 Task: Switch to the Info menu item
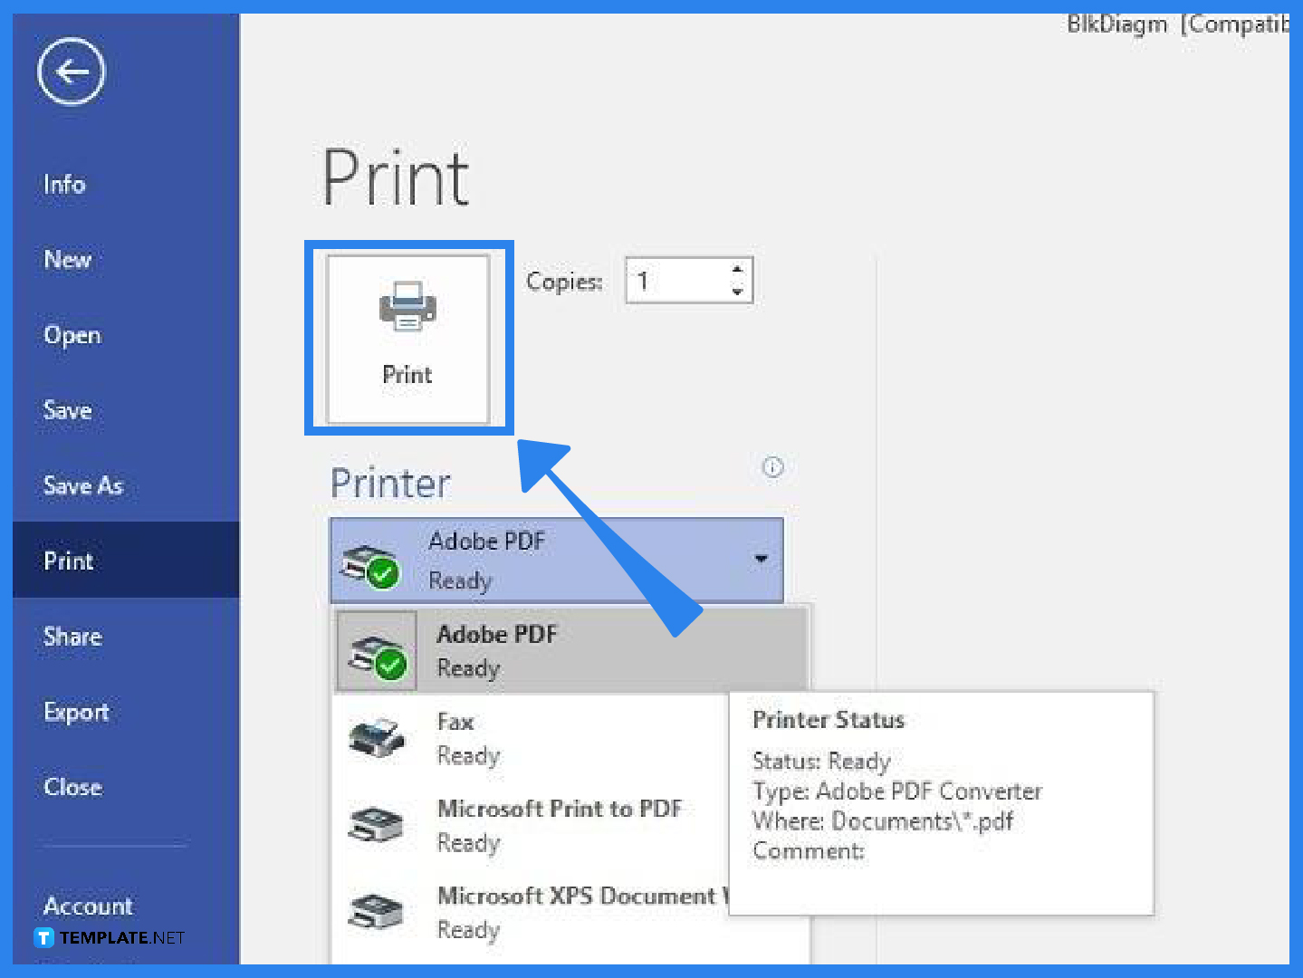[64, 184]
